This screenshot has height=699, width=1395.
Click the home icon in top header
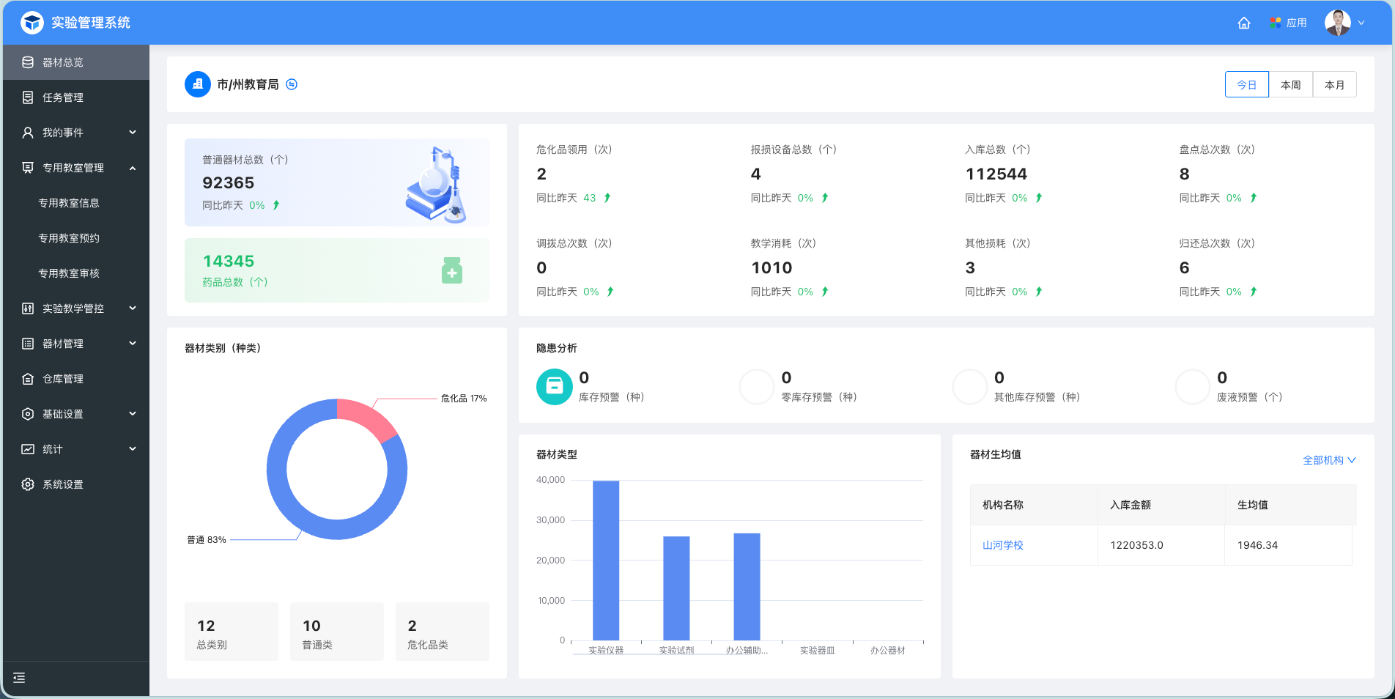pyautogui.click(x=1243, y=23)
